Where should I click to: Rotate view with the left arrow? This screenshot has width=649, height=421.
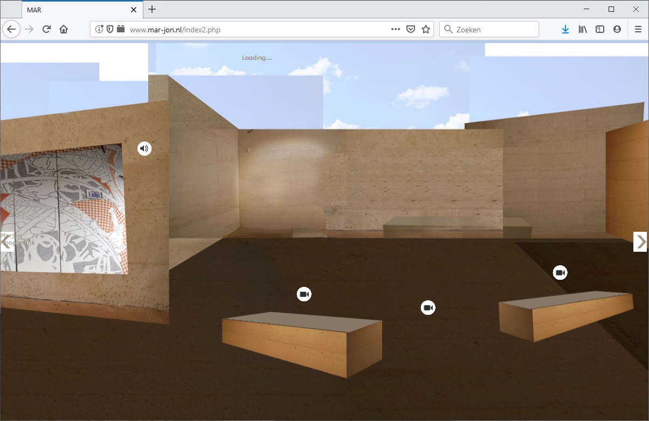(6, 242)
